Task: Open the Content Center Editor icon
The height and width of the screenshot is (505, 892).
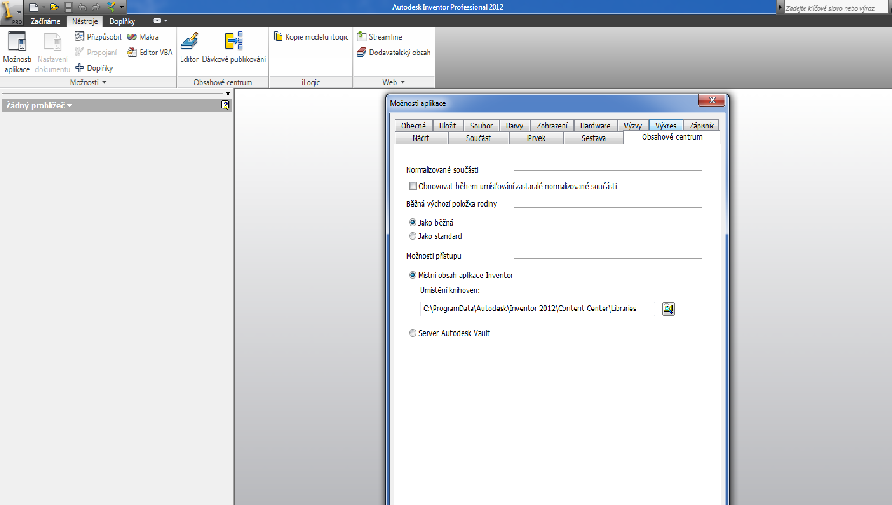Action: click(189, 42)
